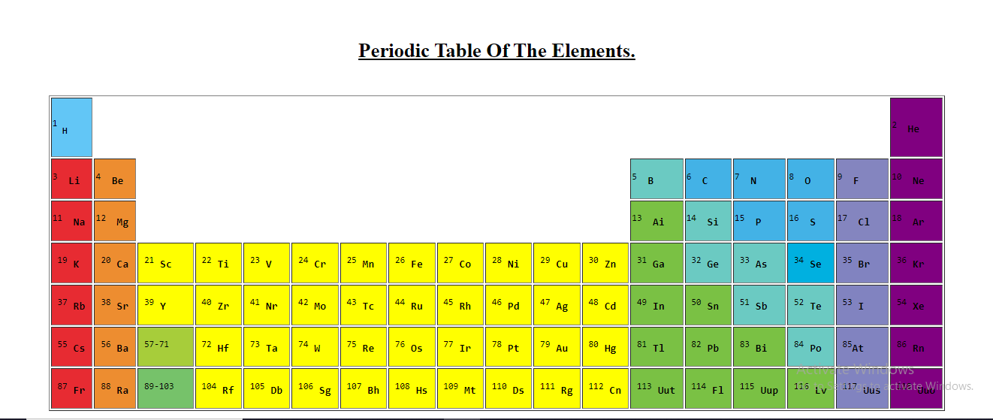
Task: Select the Beryllium (Be) orange cell
Action: coord(115,179)
